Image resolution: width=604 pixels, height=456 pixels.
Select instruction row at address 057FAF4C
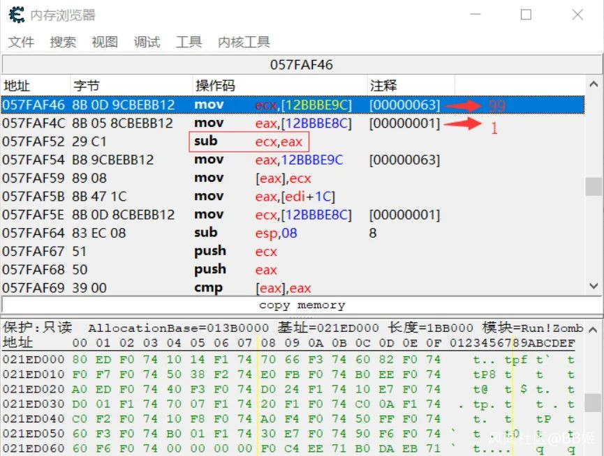tap(293, 123)
